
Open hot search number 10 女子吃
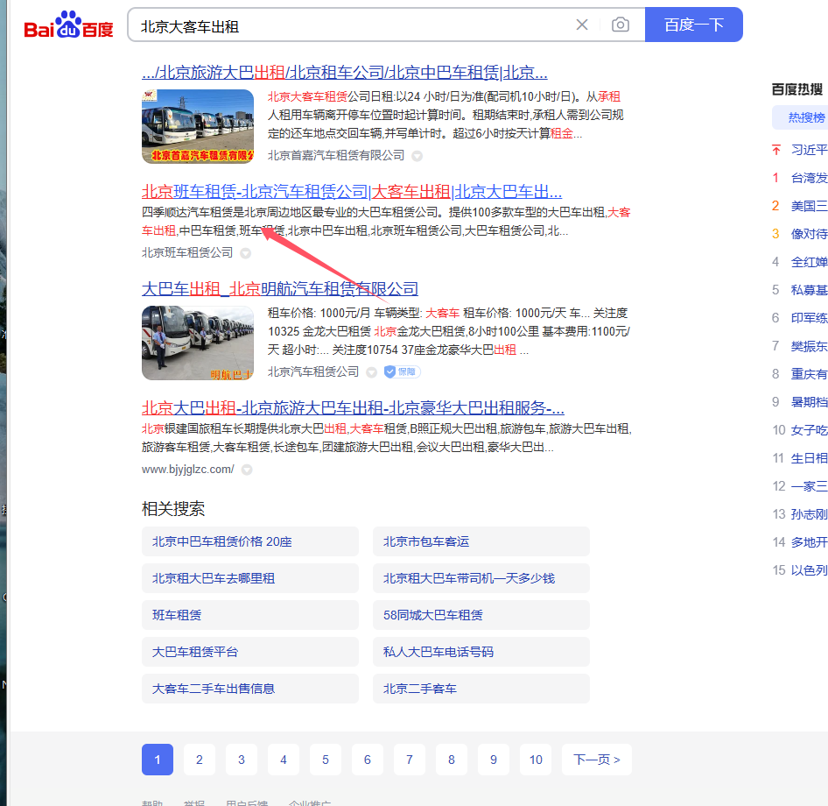click(809, 430)
